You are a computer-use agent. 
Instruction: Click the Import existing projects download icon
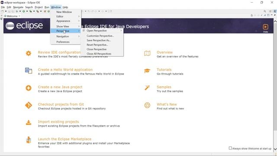click(x=29, y=122)
